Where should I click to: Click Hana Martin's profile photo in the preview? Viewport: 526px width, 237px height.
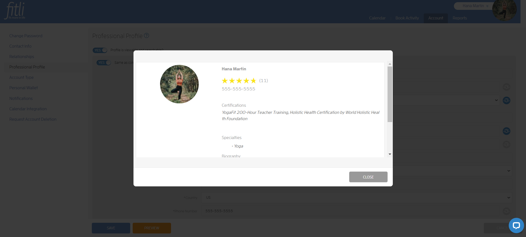pos(179,84)
